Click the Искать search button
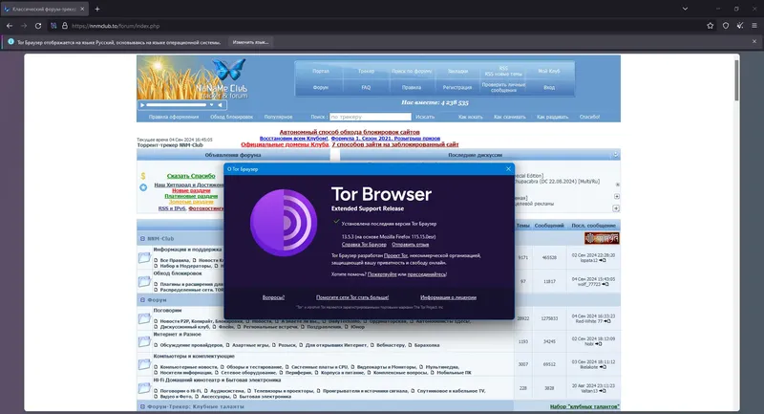Image resolution: width=764 pixels, height=414 pixels. [x=425, y=117]
